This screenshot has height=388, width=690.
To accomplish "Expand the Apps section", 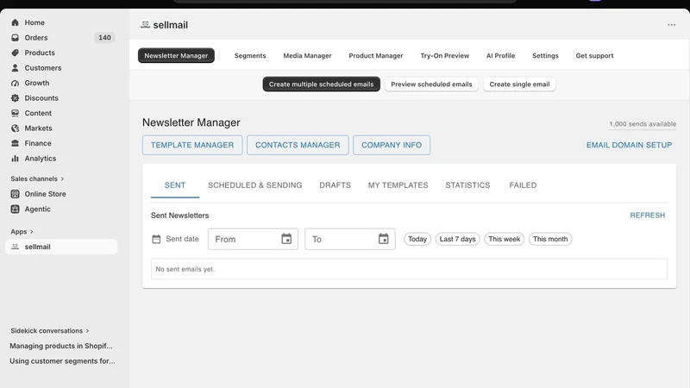I will pos(22,231).
